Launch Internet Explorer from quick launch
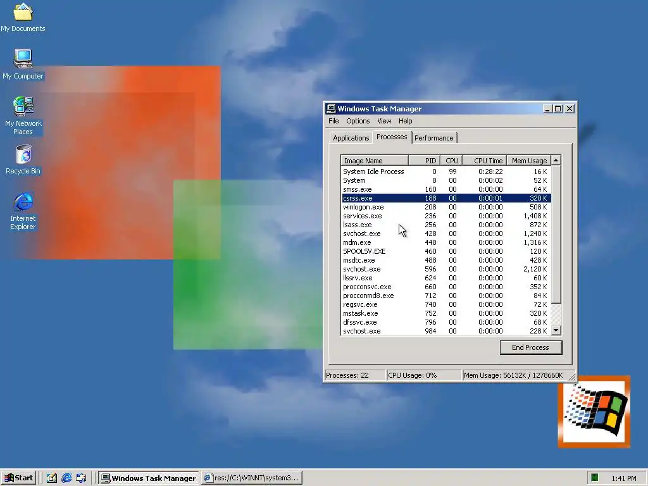The image size is (648, 486). 66,478
